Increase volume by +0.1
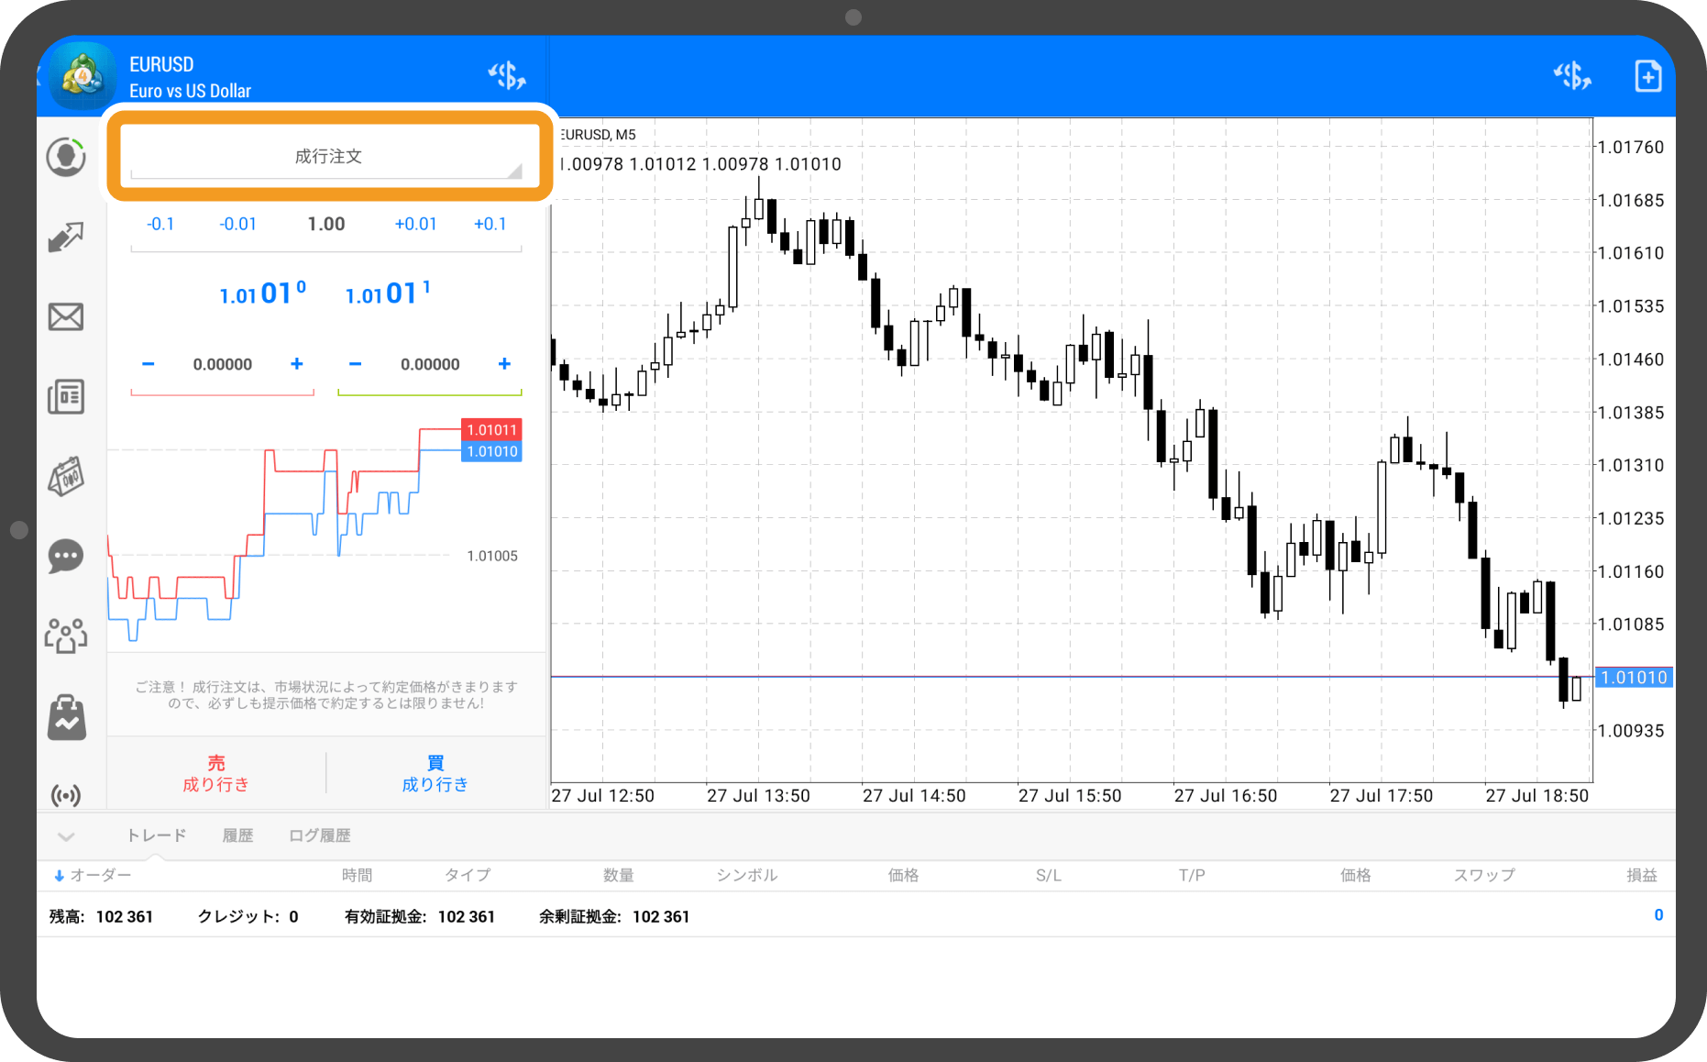This screenshot has width=1707, height=1062. tap(490, 224)
